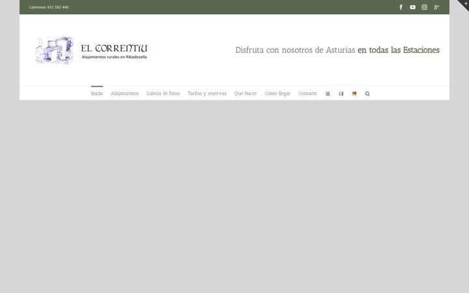Screen dimensions: 469x293
Task: Open the Contacto menu item
Action: (x=307, y=93)
